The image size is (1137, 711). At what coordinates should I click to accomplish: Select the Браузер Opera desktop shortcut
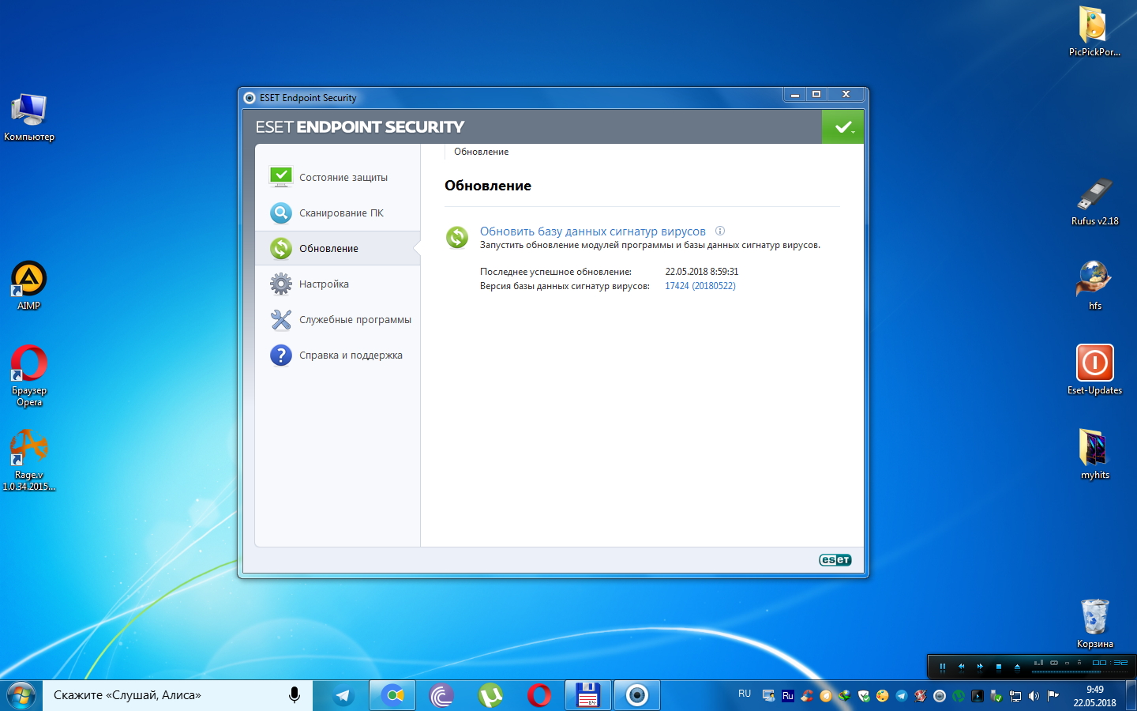[29, 375]
